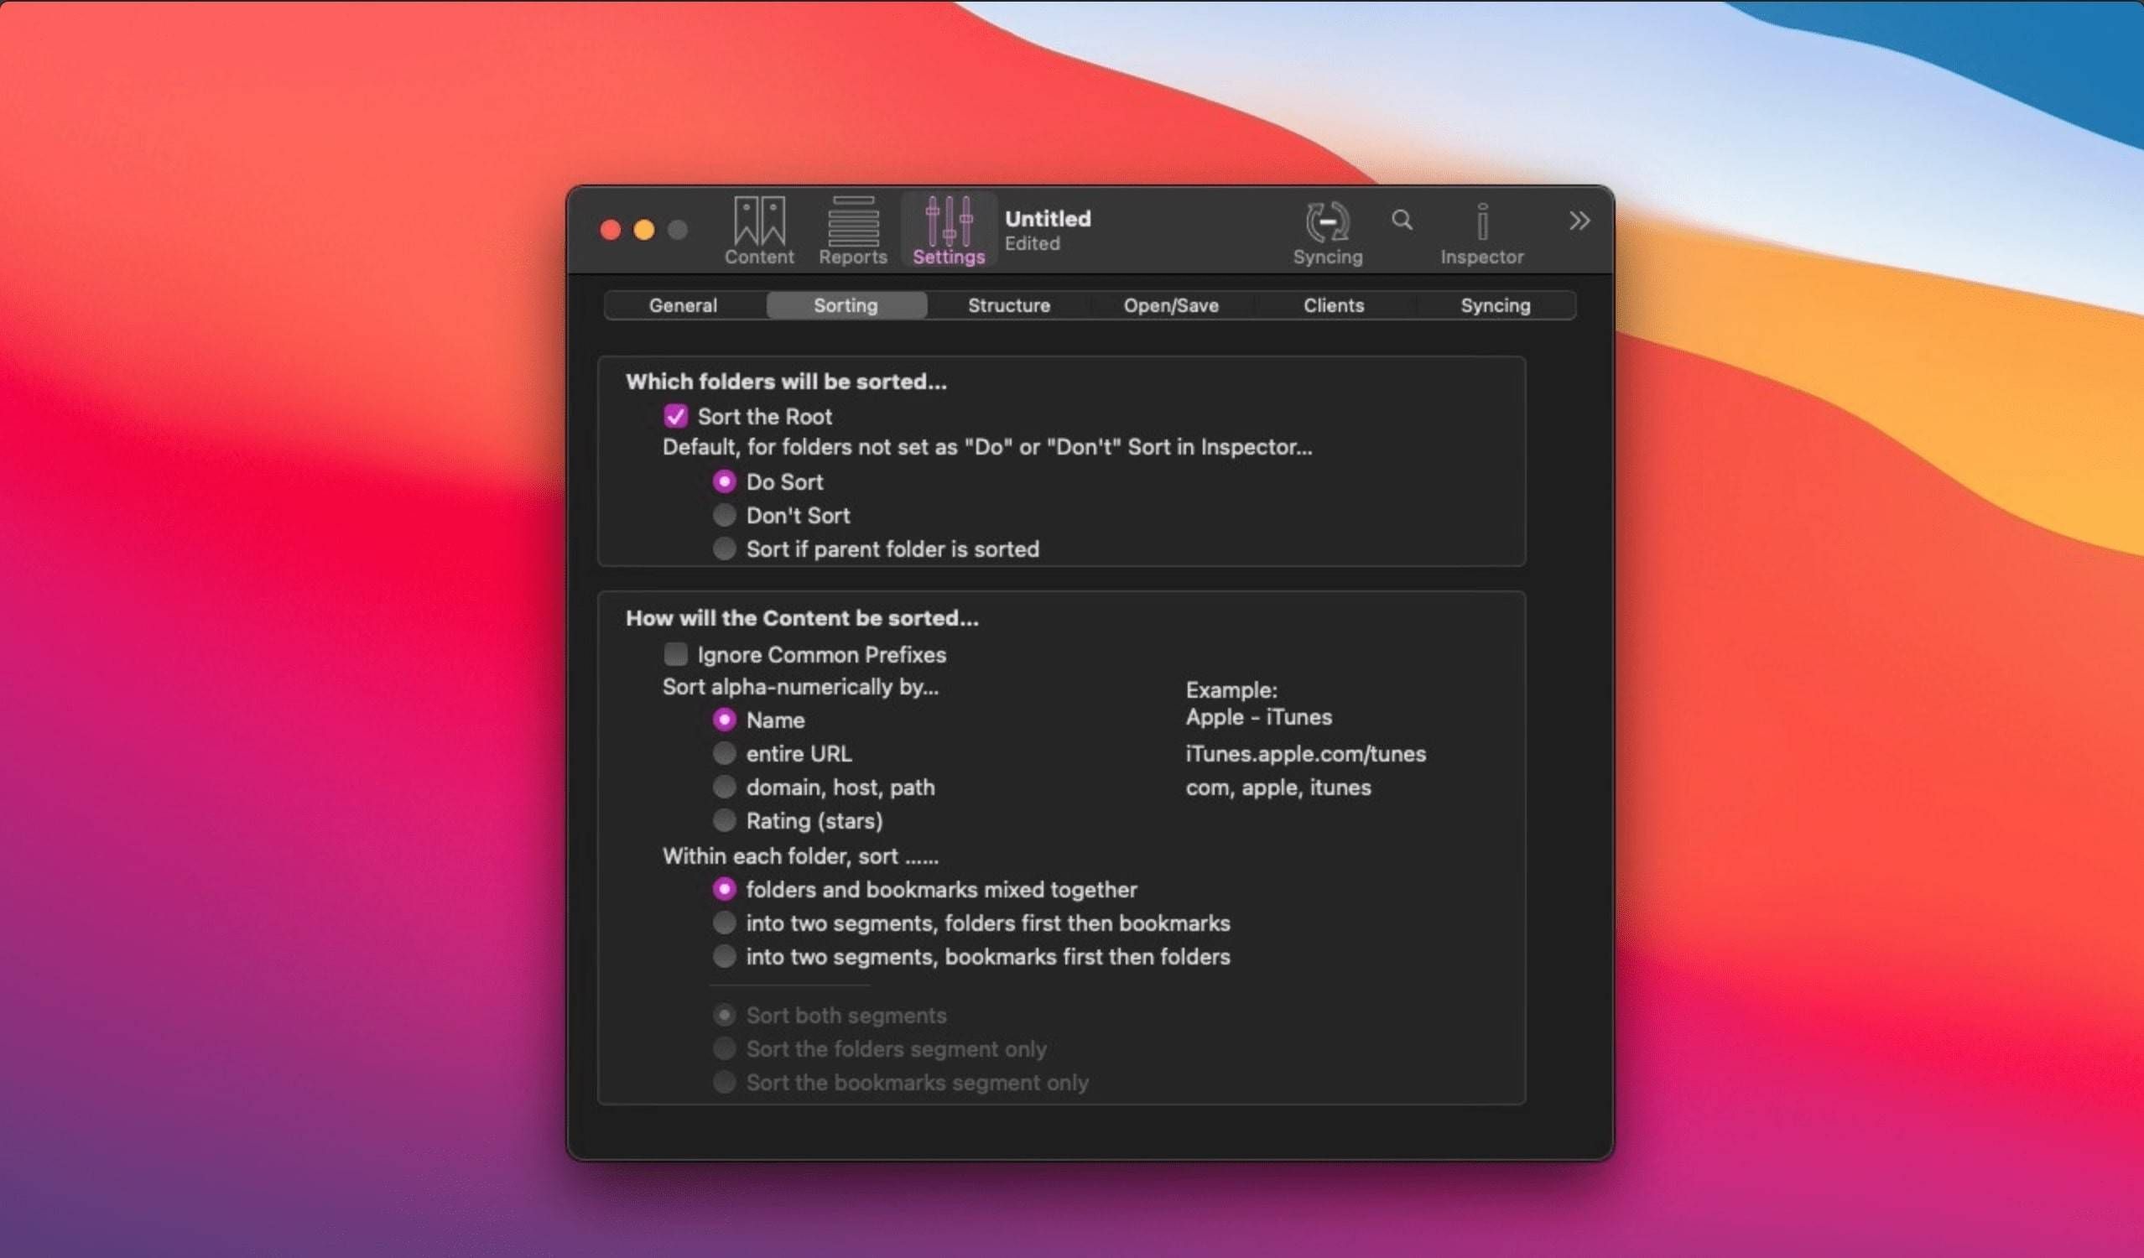
Task: Select the Clients tab
Action: [1334, 305]
